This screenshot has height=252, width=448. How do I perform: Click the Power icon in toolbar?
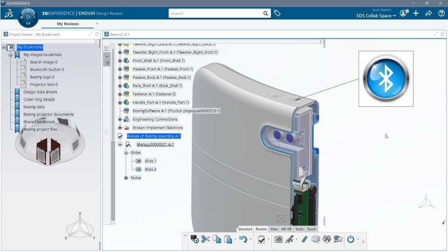point(350,239)
